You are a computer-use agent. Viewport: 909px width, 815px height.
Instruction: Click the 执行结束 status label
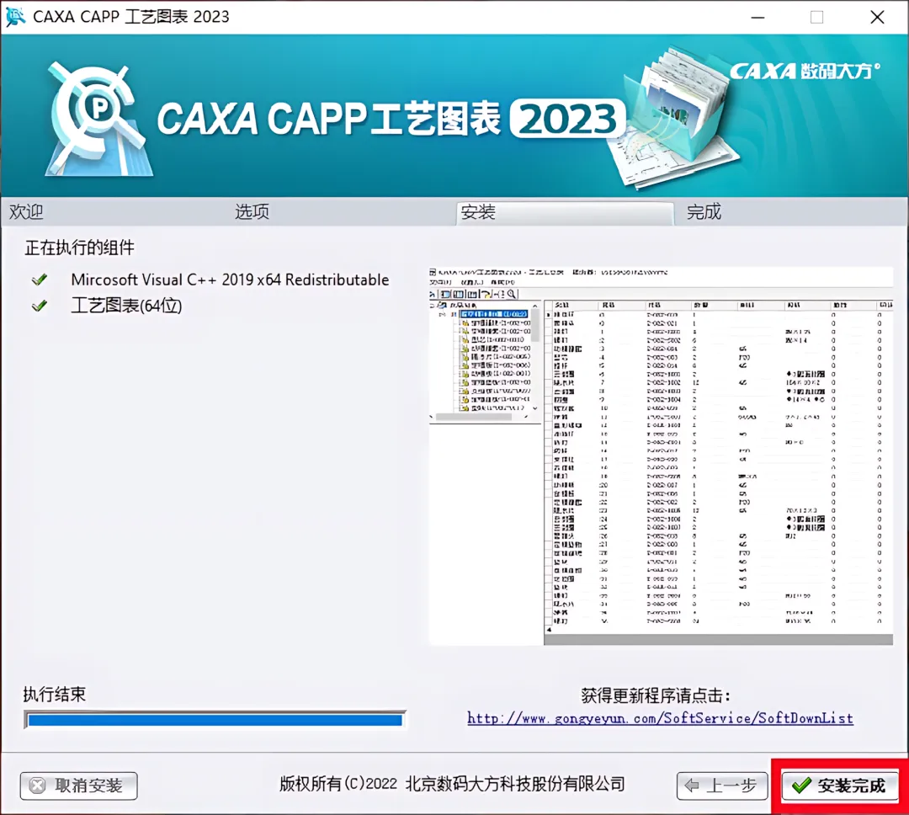click(x=55, y=694)
